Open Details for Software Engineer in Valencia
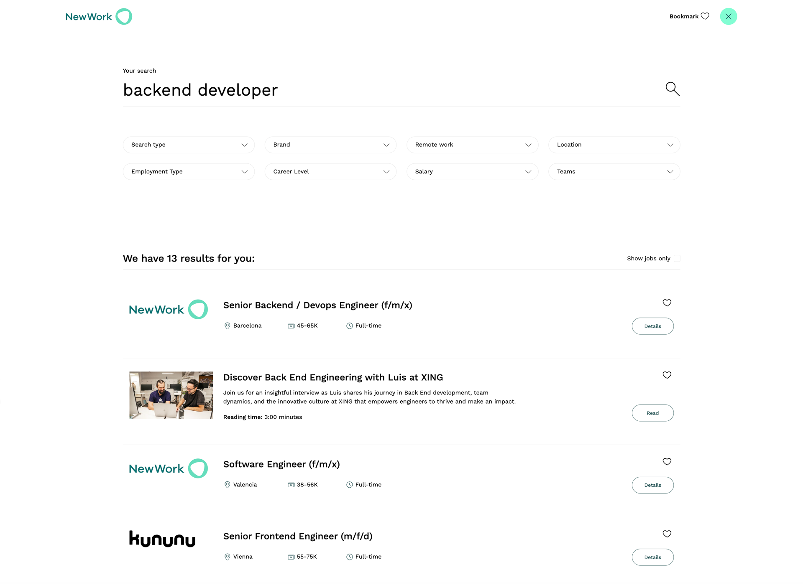 pos(652,486)
